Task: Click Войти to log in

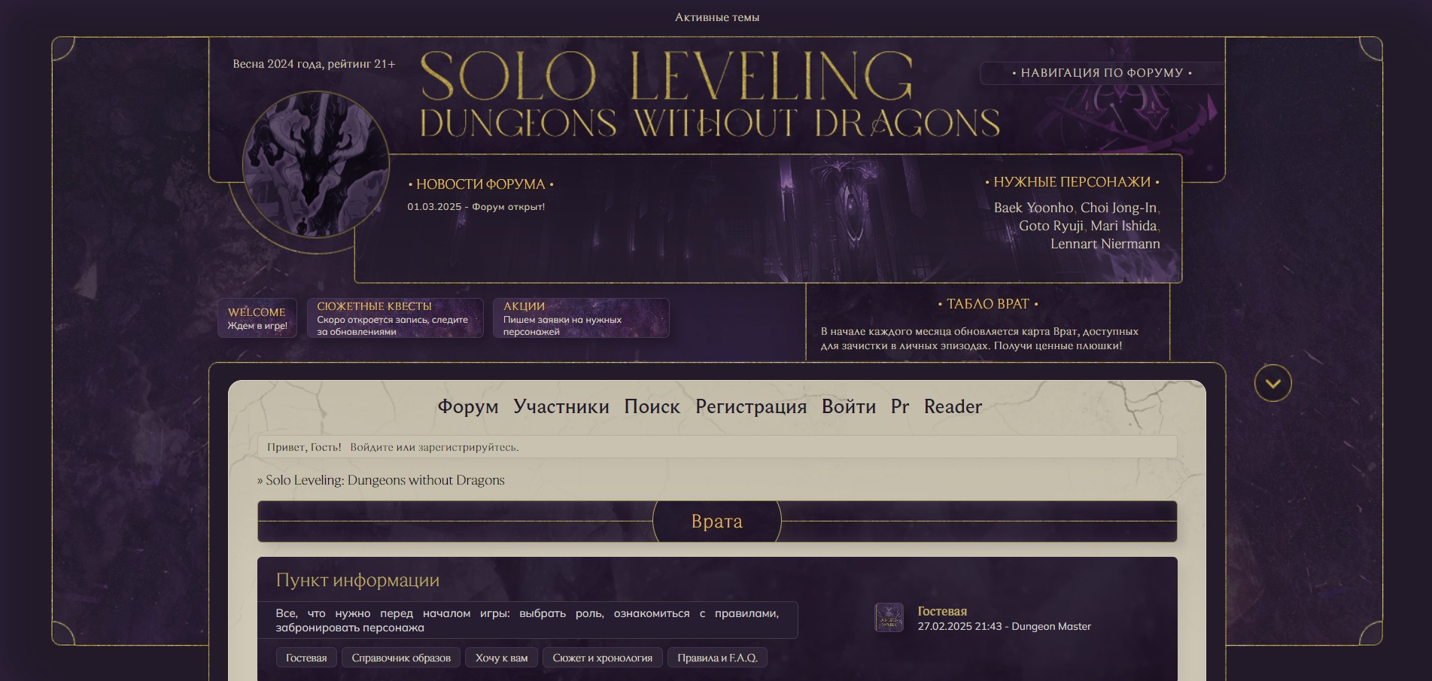Action: pyautogui.click(x=849, y=406)
